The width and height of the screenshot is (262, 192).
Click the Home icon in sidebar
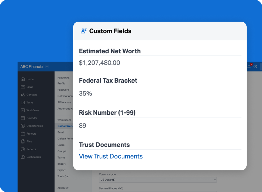tap(23, 79)
